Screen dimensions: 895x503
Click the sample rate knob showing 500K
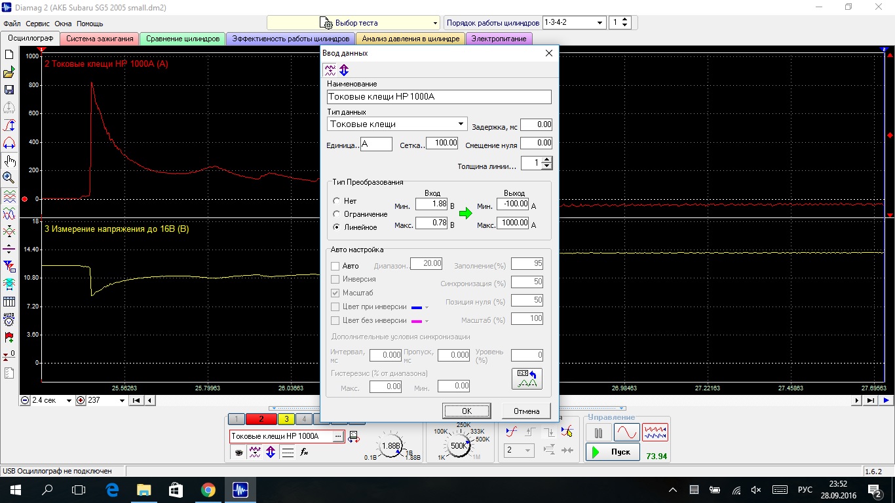coord(459,446)
